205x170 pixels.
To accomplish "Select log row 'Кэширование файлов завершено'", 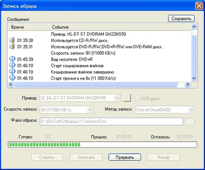I will click(x=100, y=72).
